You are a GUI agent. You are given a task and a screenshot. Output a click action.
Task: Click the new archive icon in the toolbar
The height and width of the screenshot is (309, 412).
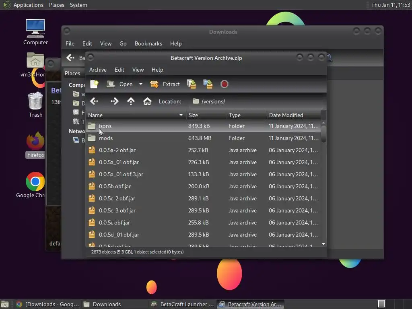point(94,84)
